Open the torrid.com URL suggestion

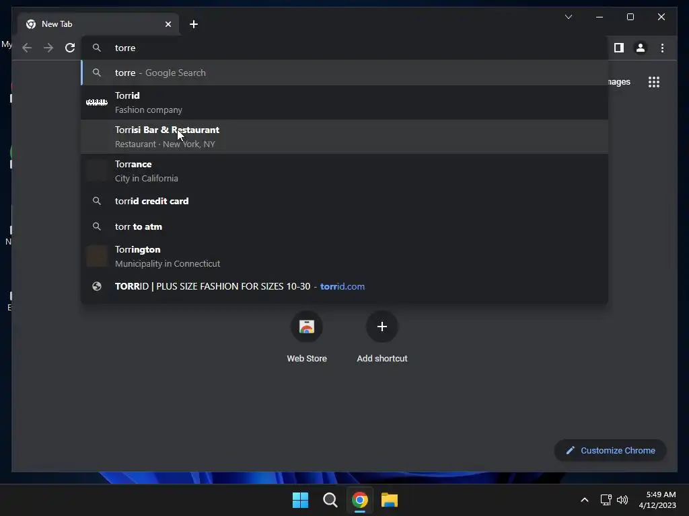click(344, 286)
